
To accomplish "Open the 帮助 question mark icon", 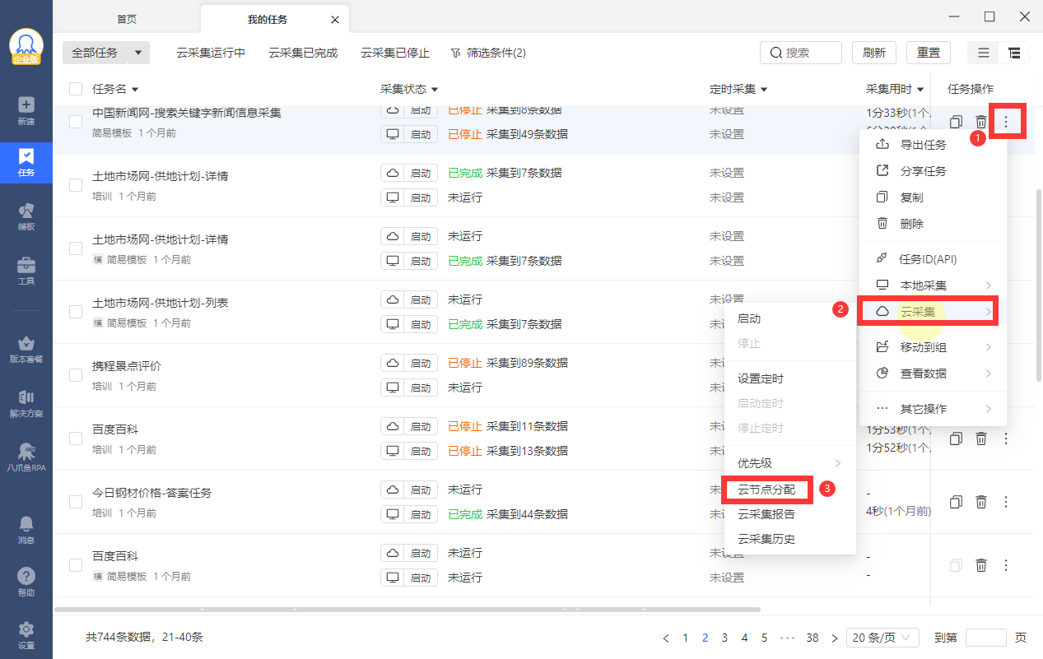I will point(26,582).
